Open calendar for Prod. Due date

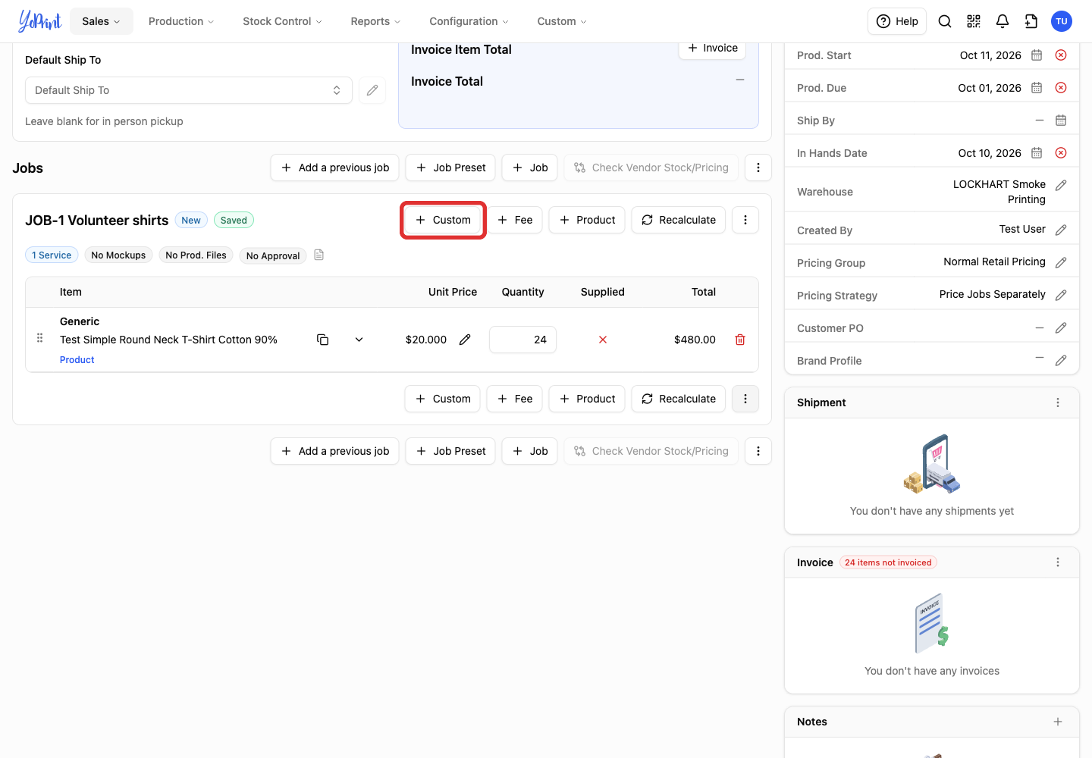click(x=1037, y=88)
